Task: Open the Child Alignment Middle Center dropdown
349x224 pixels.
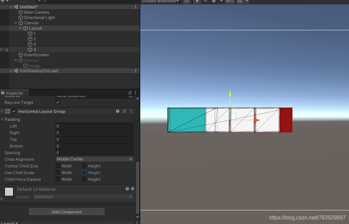Action: (95, 159)
